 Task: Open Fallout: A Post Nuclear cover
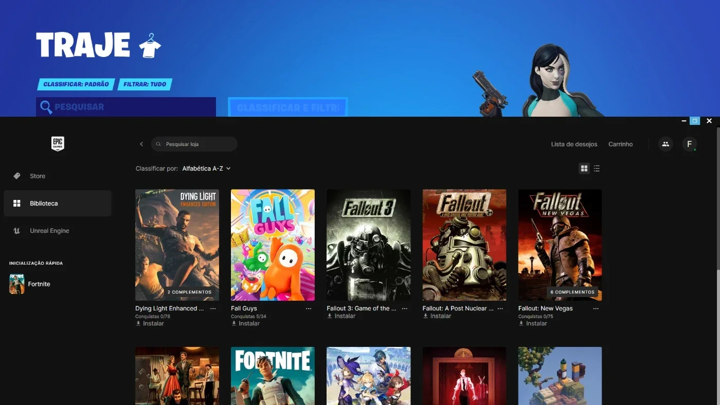point(464,245)
